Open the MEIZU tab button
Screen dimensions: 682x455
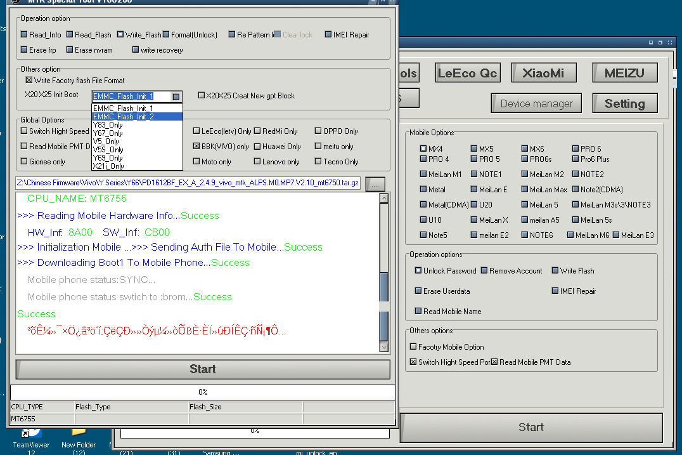(624, 73)
